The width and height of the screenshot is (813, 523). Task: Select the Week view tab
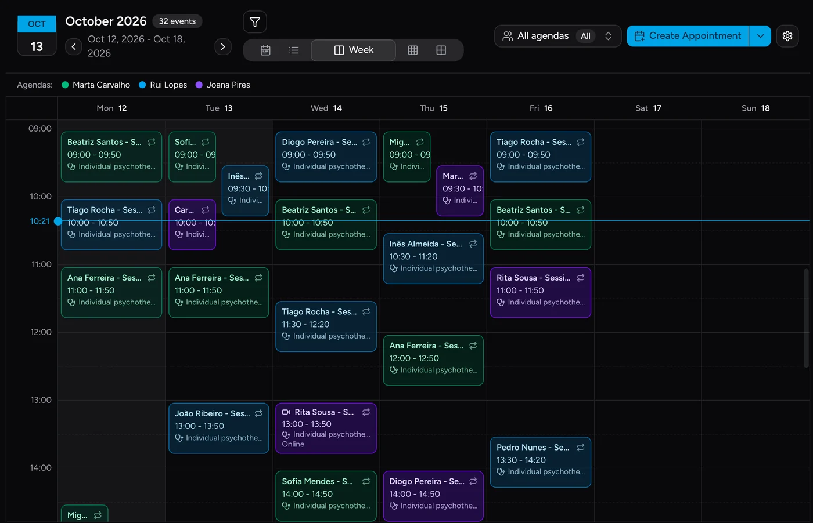pyautogui.click(x=354, y=50)
